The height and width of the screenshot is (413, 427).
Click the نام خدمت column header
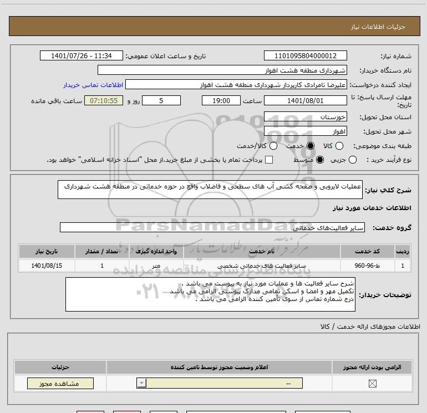coord(262,251)
